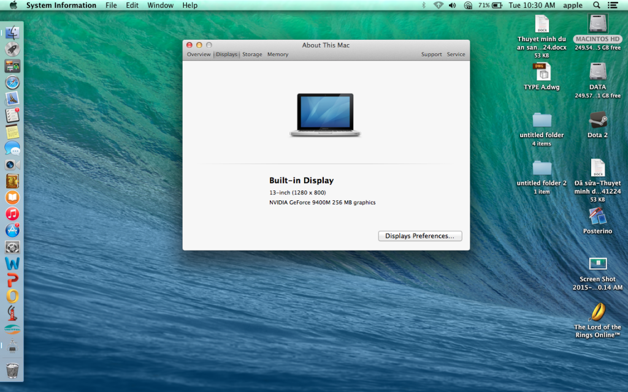Click the Bluetooth status icon

424,5
